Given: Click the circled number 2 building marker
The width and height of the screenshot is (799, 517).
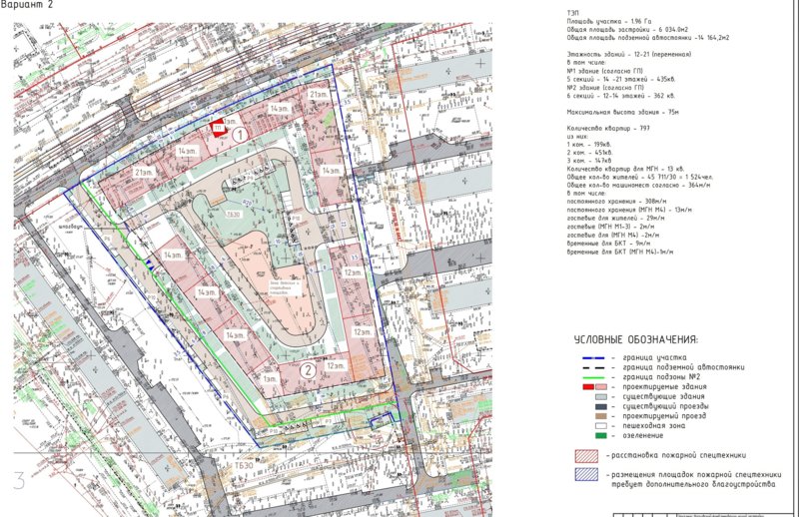Looking at the screenshot, I should 309,369.
